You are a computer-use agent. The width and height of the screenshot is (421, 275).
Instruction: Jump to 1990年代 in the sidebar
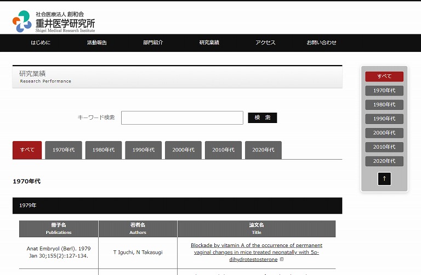point(384,119)
